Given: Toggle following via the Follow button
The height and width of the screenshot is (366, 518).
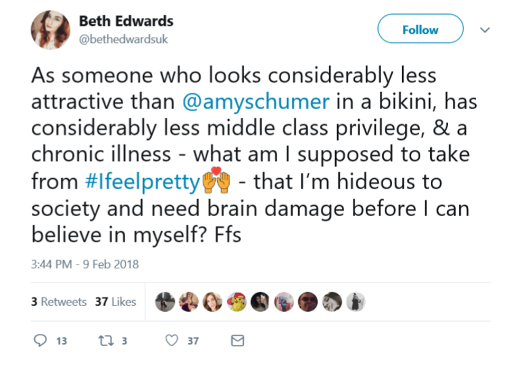Looking at the screenshot, I should pos(420,29).
